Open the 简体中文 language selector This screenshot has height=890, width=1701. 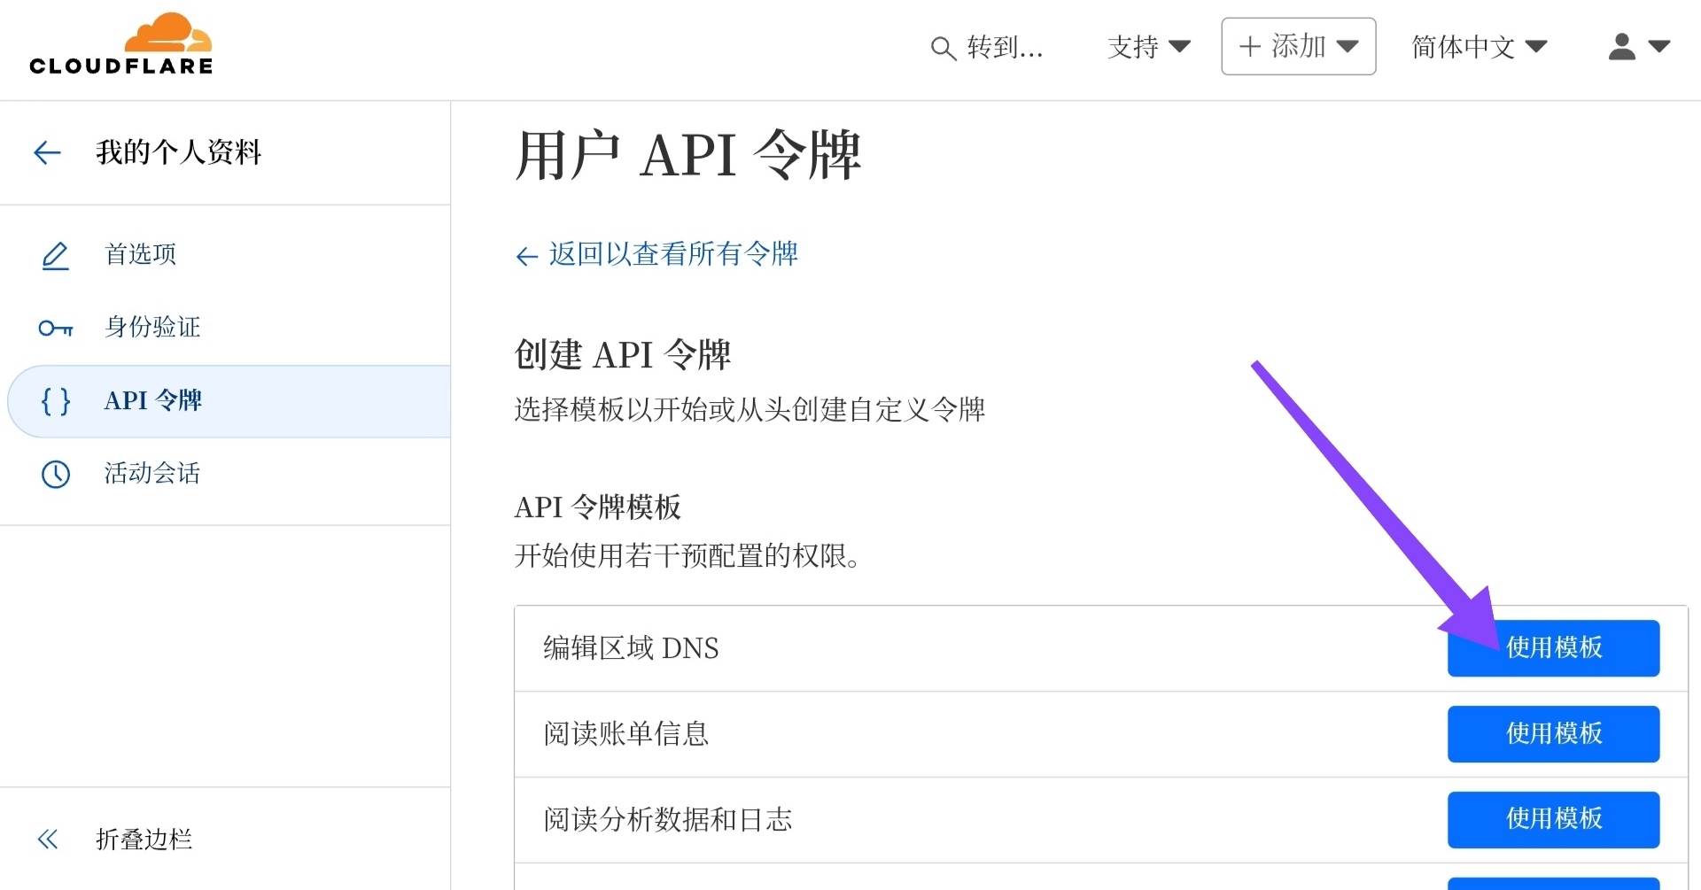(1479, 47)
